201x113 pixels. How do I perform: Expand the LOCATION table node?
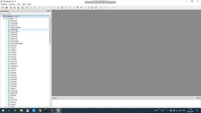pyautogui.click(x=6, y=91)
